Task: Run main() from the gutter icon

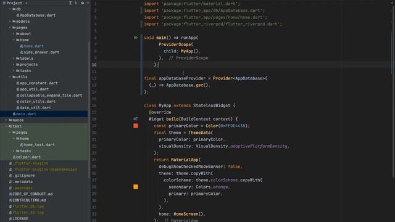Action: coord(136,38)
